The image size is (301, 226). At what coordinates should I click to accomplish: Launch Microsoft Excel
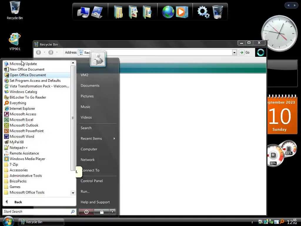coord(37,119)
